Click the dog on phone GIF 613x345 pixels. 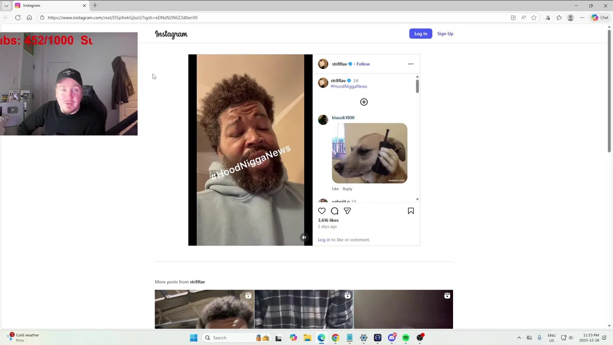(x=370, y=153)
